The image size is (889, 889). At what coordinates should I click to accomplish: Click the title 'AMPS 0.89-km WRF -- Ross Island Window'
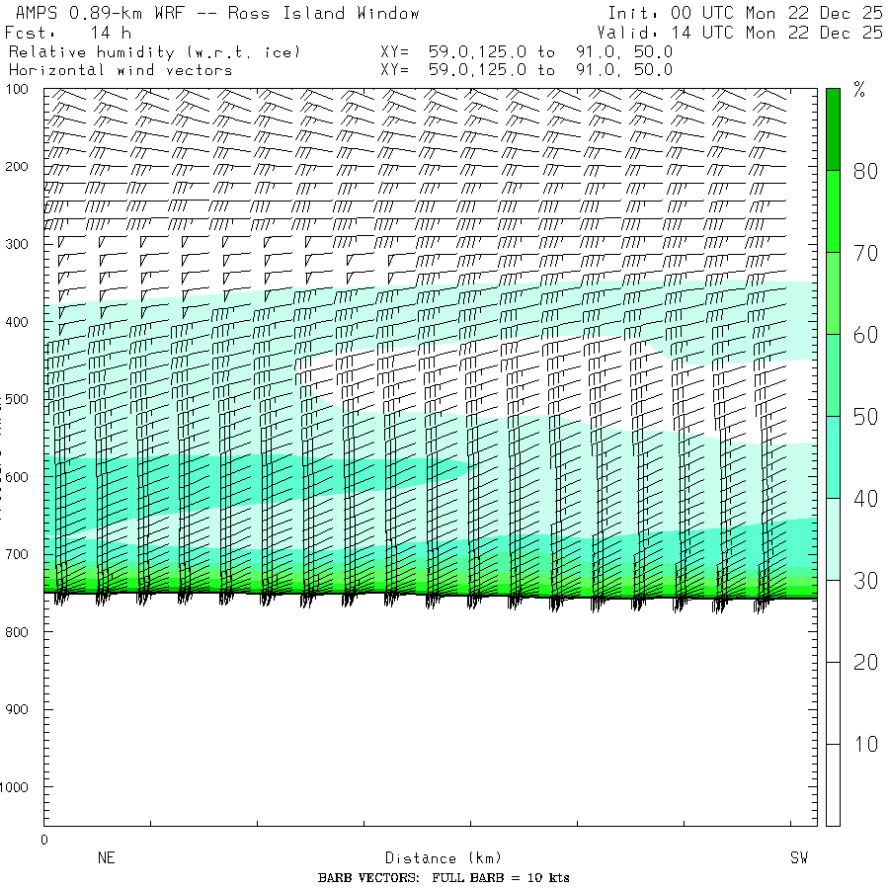[x=217, y=13]
